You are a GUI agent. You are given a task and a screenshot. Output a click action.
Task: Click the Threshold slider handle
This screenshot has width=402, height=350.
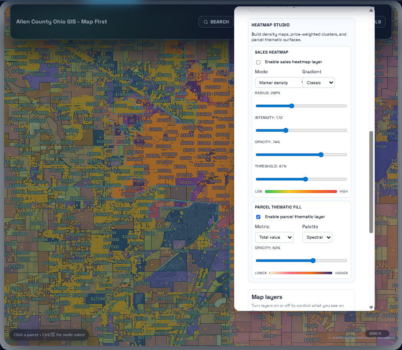click(305, 179)
